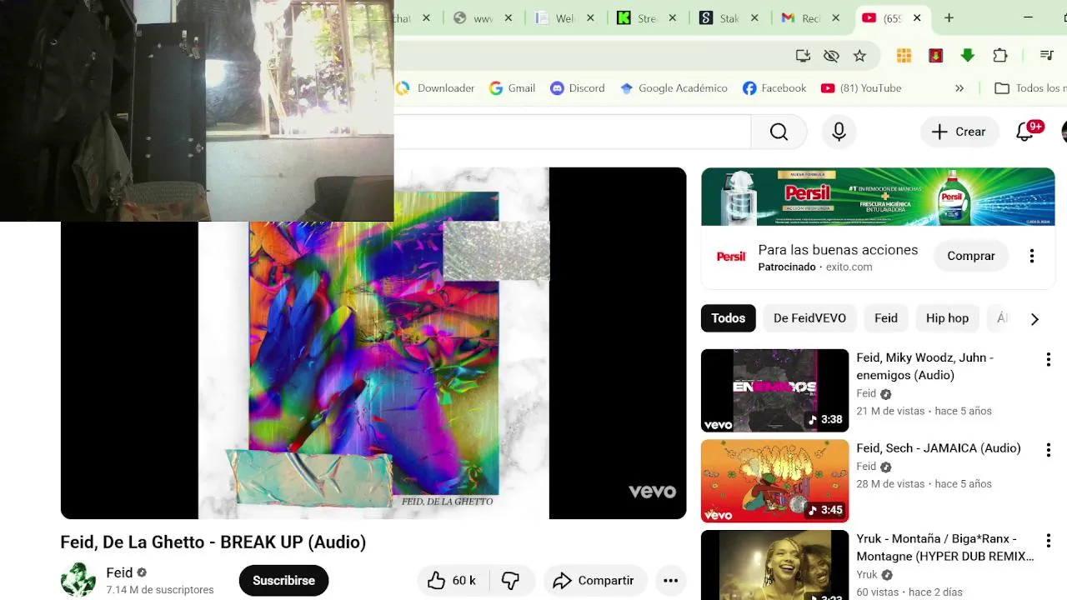Click the Yruk channel name in suggestions
The image size is (1067, 600).
point(867,575)
